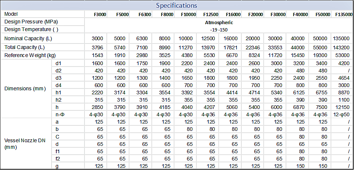
Task: Click d1 value 4200
Action: coord(344,63)
